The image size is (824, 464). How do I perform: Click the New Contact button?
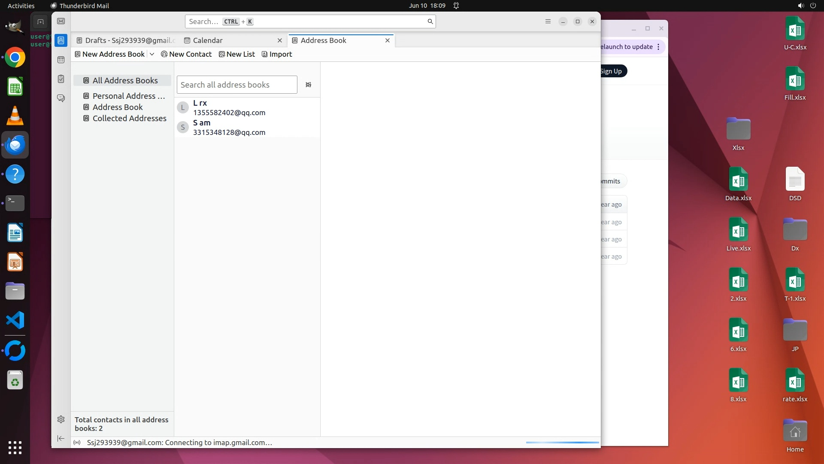(x=186, y=54)
